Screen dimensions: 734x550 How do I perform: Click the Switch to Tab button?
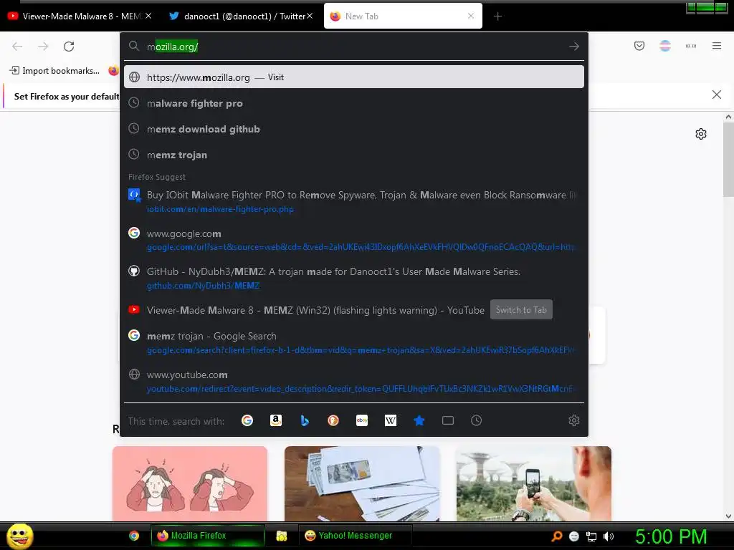521,309
